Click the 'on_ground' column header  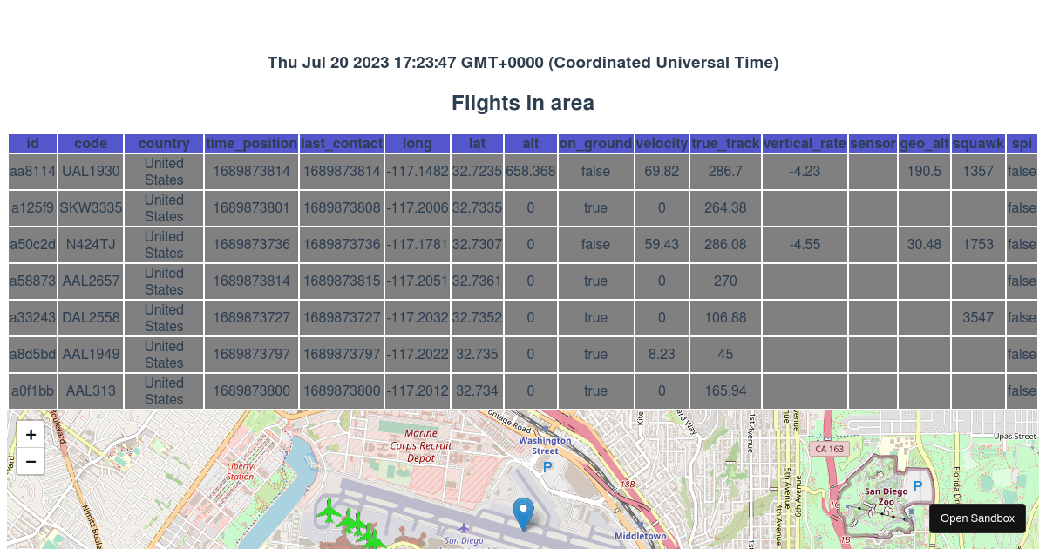[x=595, y=143]
